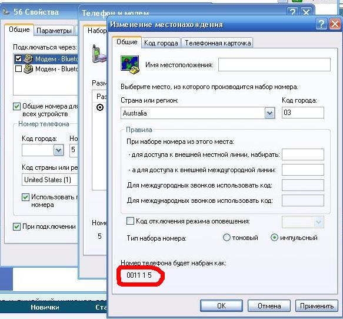Click the OK button

coord(221,305)
